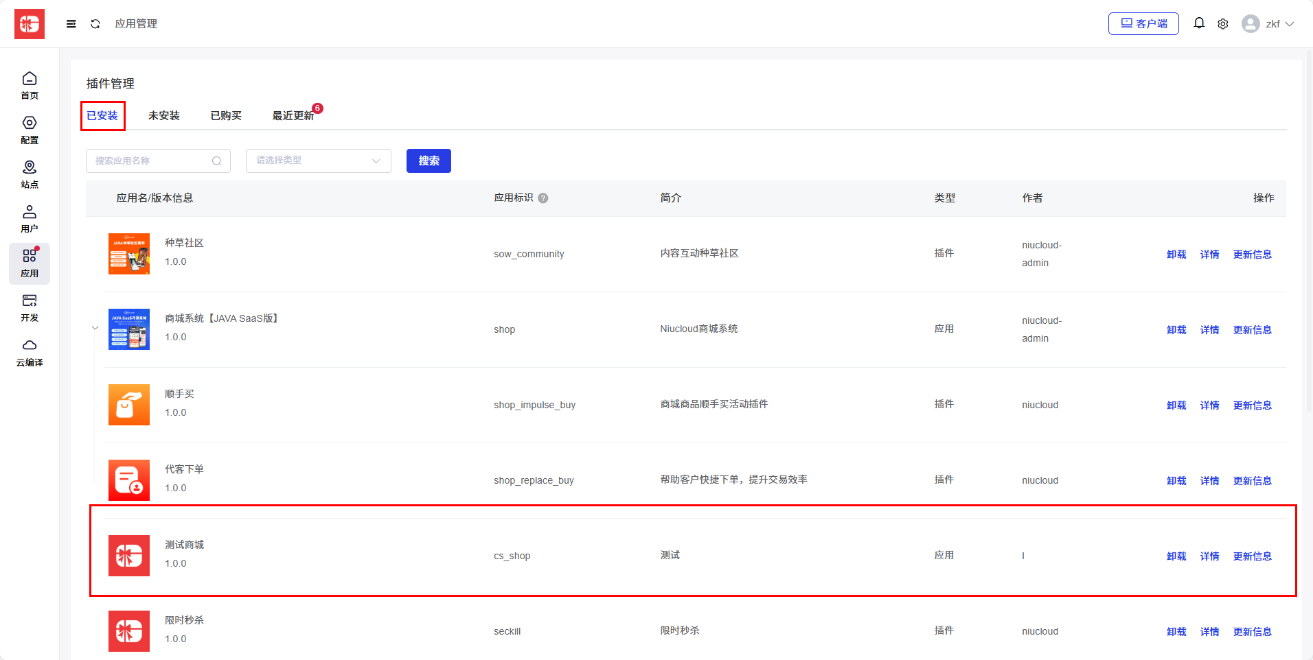Switch to the 最近更新 tab

(x=293, y=115)
